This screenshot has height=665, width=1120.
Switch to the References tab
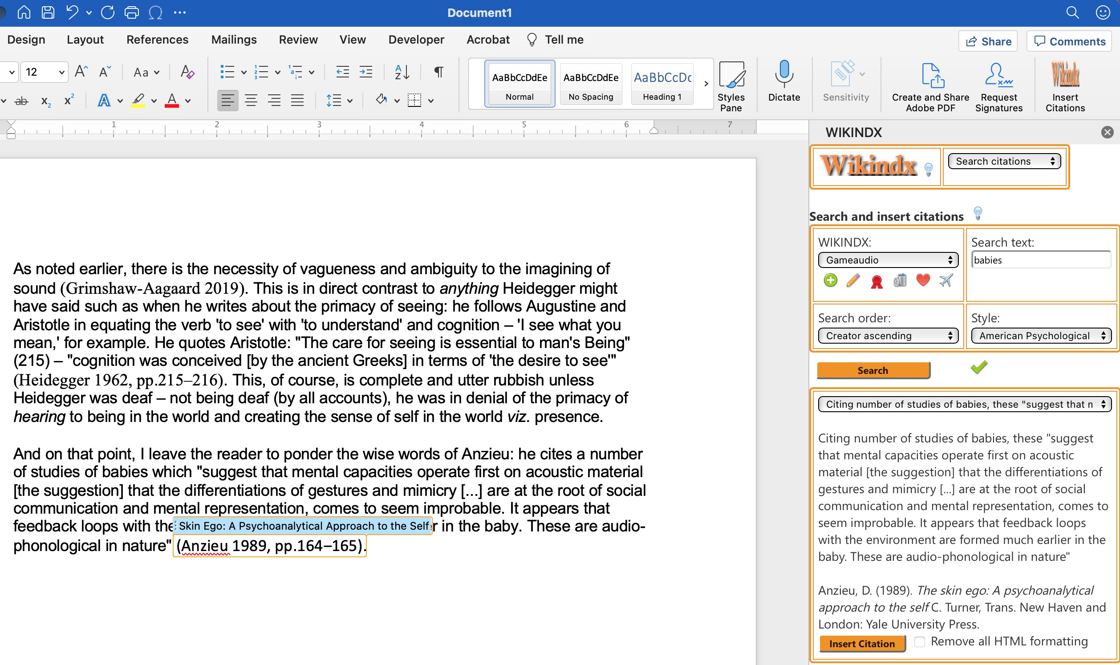tap(157, 40)
